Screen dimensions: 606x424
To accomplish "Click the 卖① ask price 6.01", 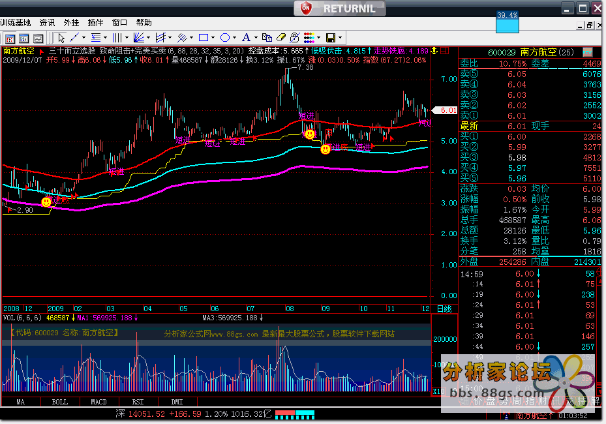I will [x=517, y=116].
